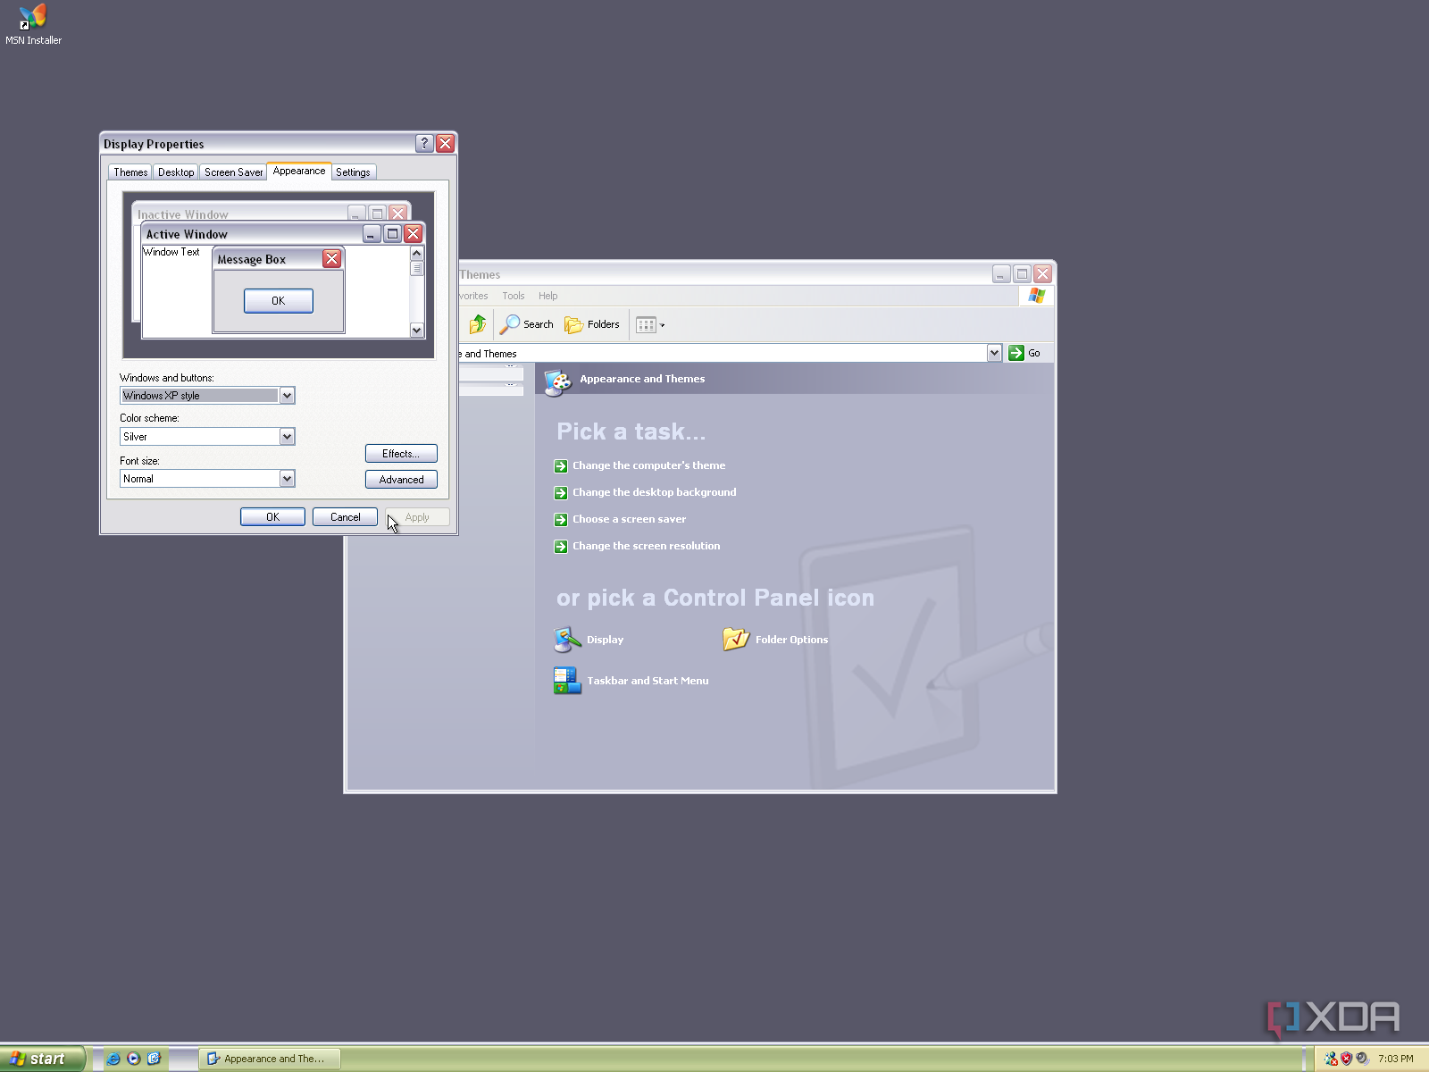Screen dimensions: 1429x1072
Task: Click Change the screen resolution
Action: (x=646, y=546)
